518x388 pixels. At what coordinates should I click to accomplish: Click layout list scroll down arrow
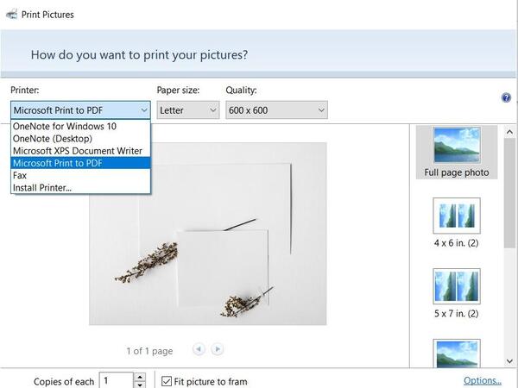coord(509,361)
